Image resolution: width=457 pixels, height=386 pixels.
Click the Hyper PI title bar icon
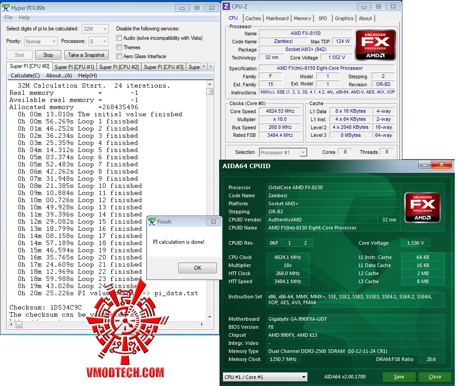coord(5,8)
